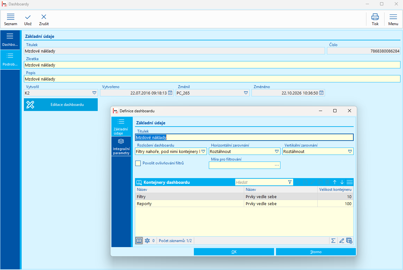Open the Vytvořil dropdown arrow
Viewport: 403px width, 270px height.
[95, 93]
